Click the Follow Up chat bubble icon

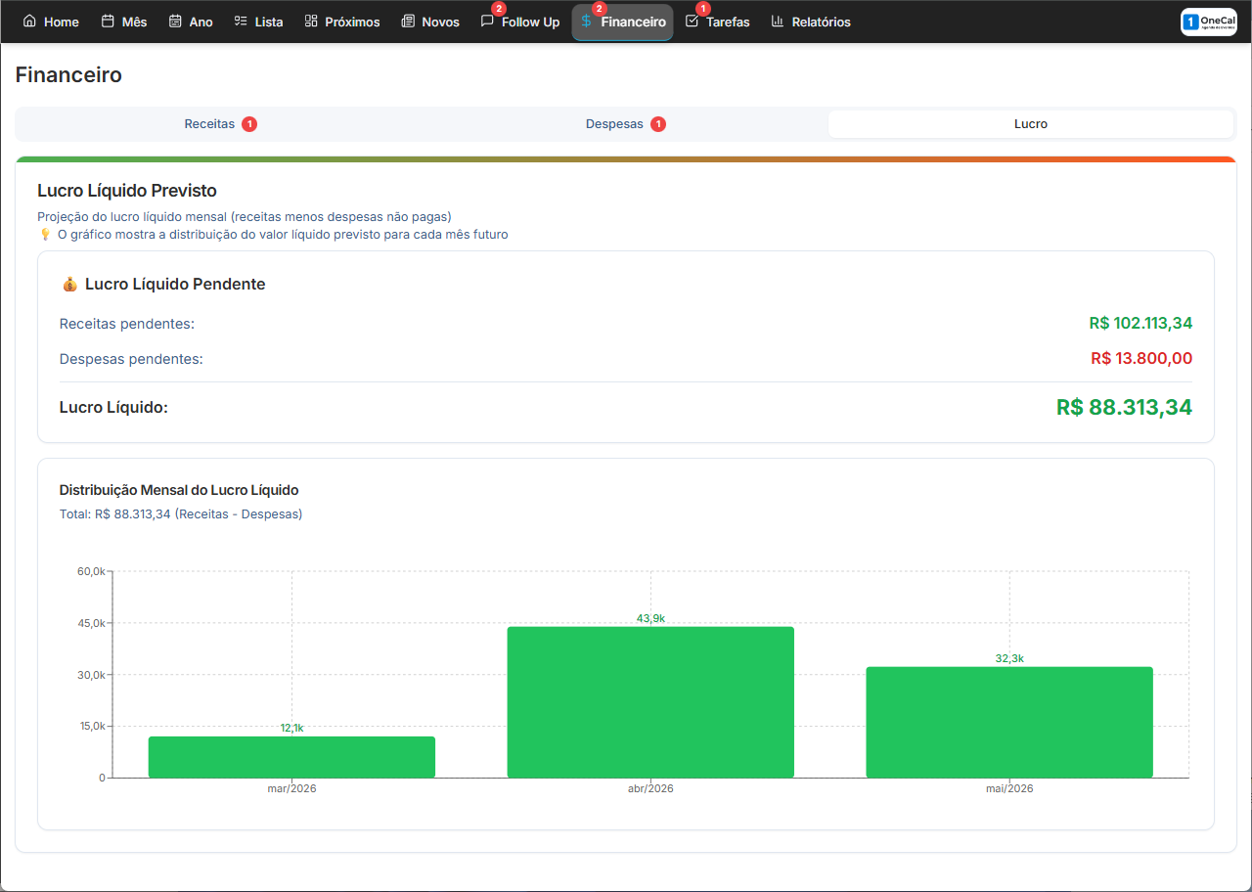point(487,21)
